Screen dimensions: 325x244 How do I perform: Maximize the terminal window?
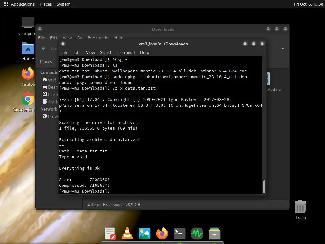pyautogui.click(x=254, y=44)
